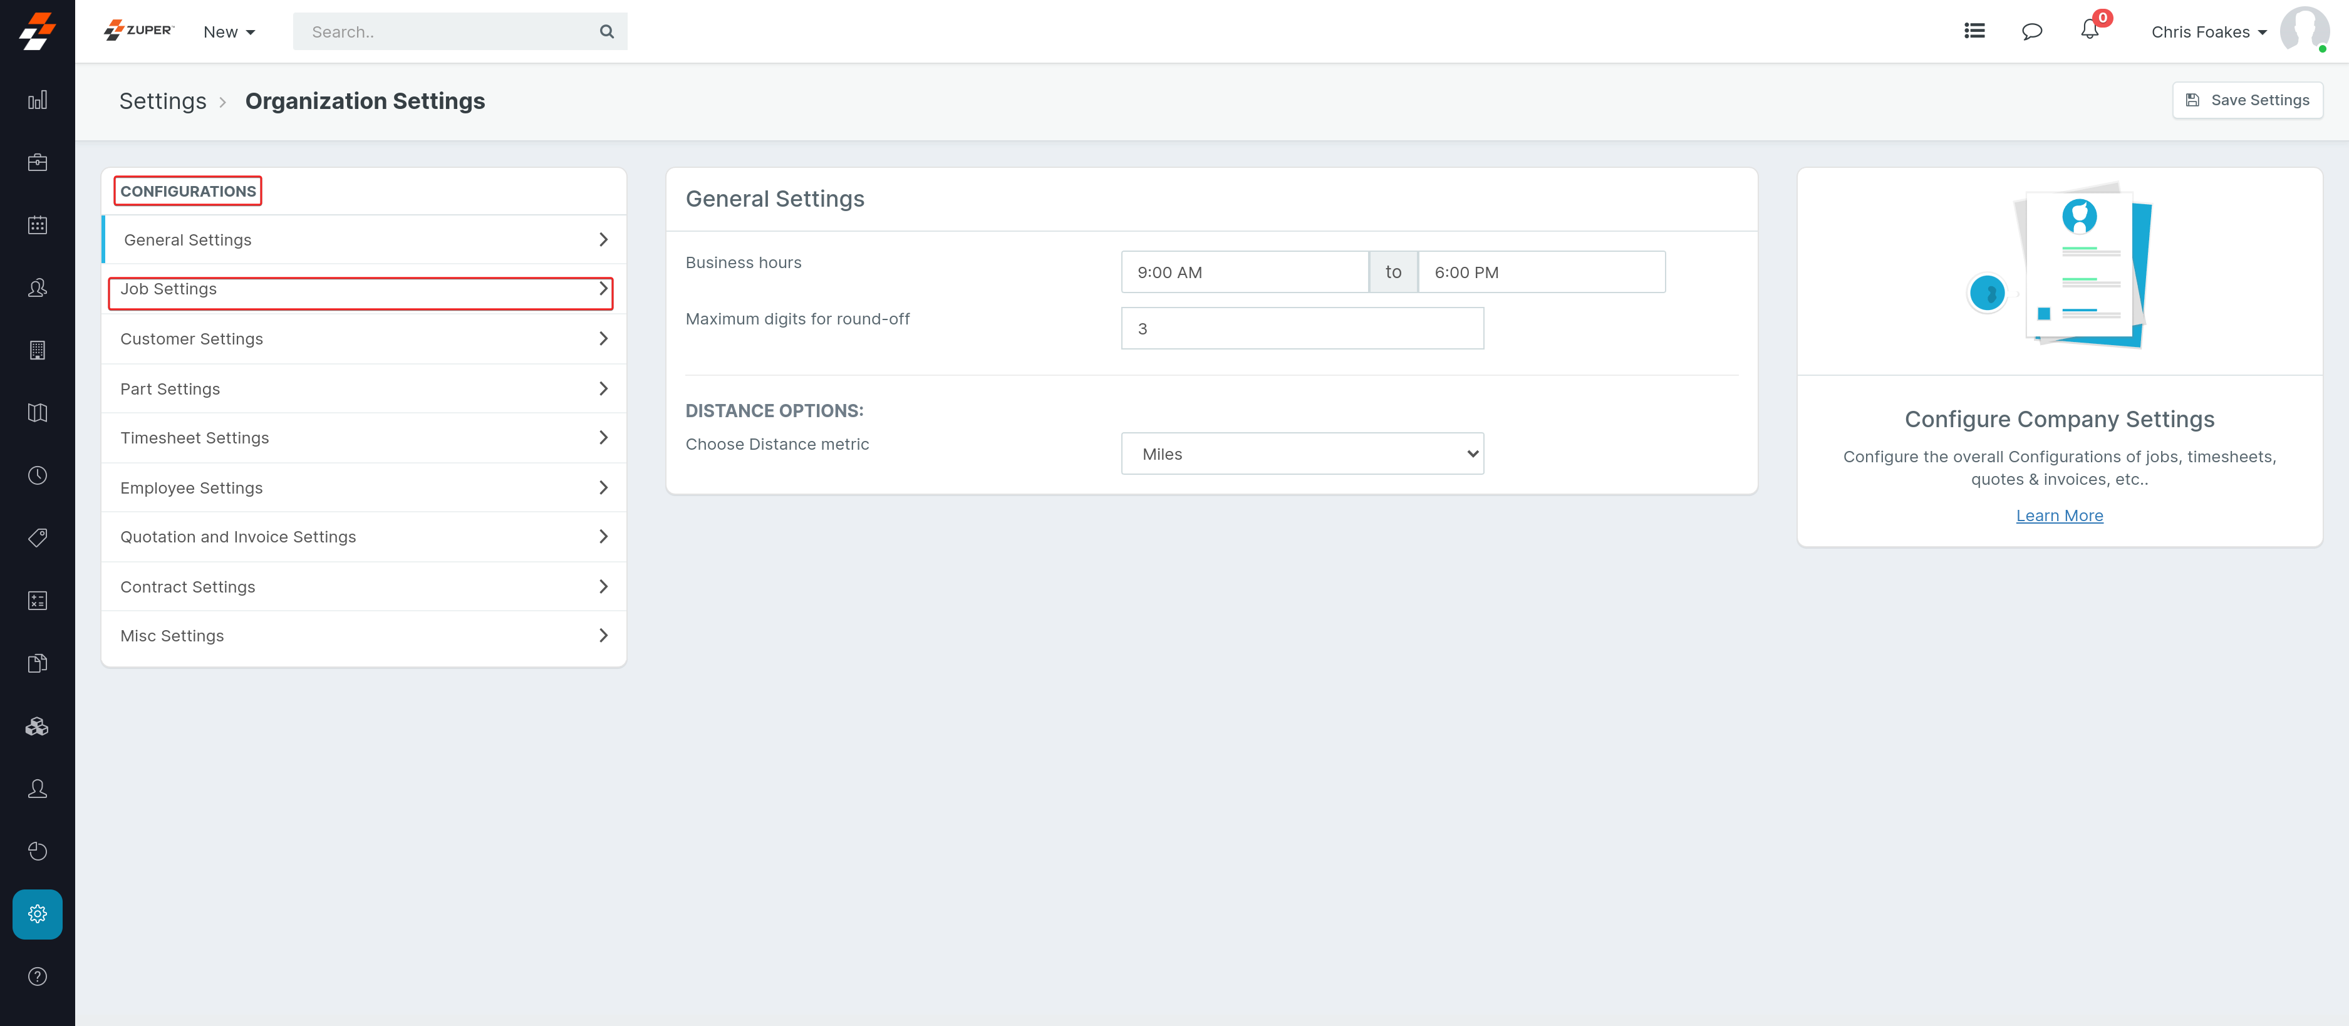Viewport: 2349px width, 1026px height.
Task: Open the calendar icon in sidebar
Action: pos(38,225)
